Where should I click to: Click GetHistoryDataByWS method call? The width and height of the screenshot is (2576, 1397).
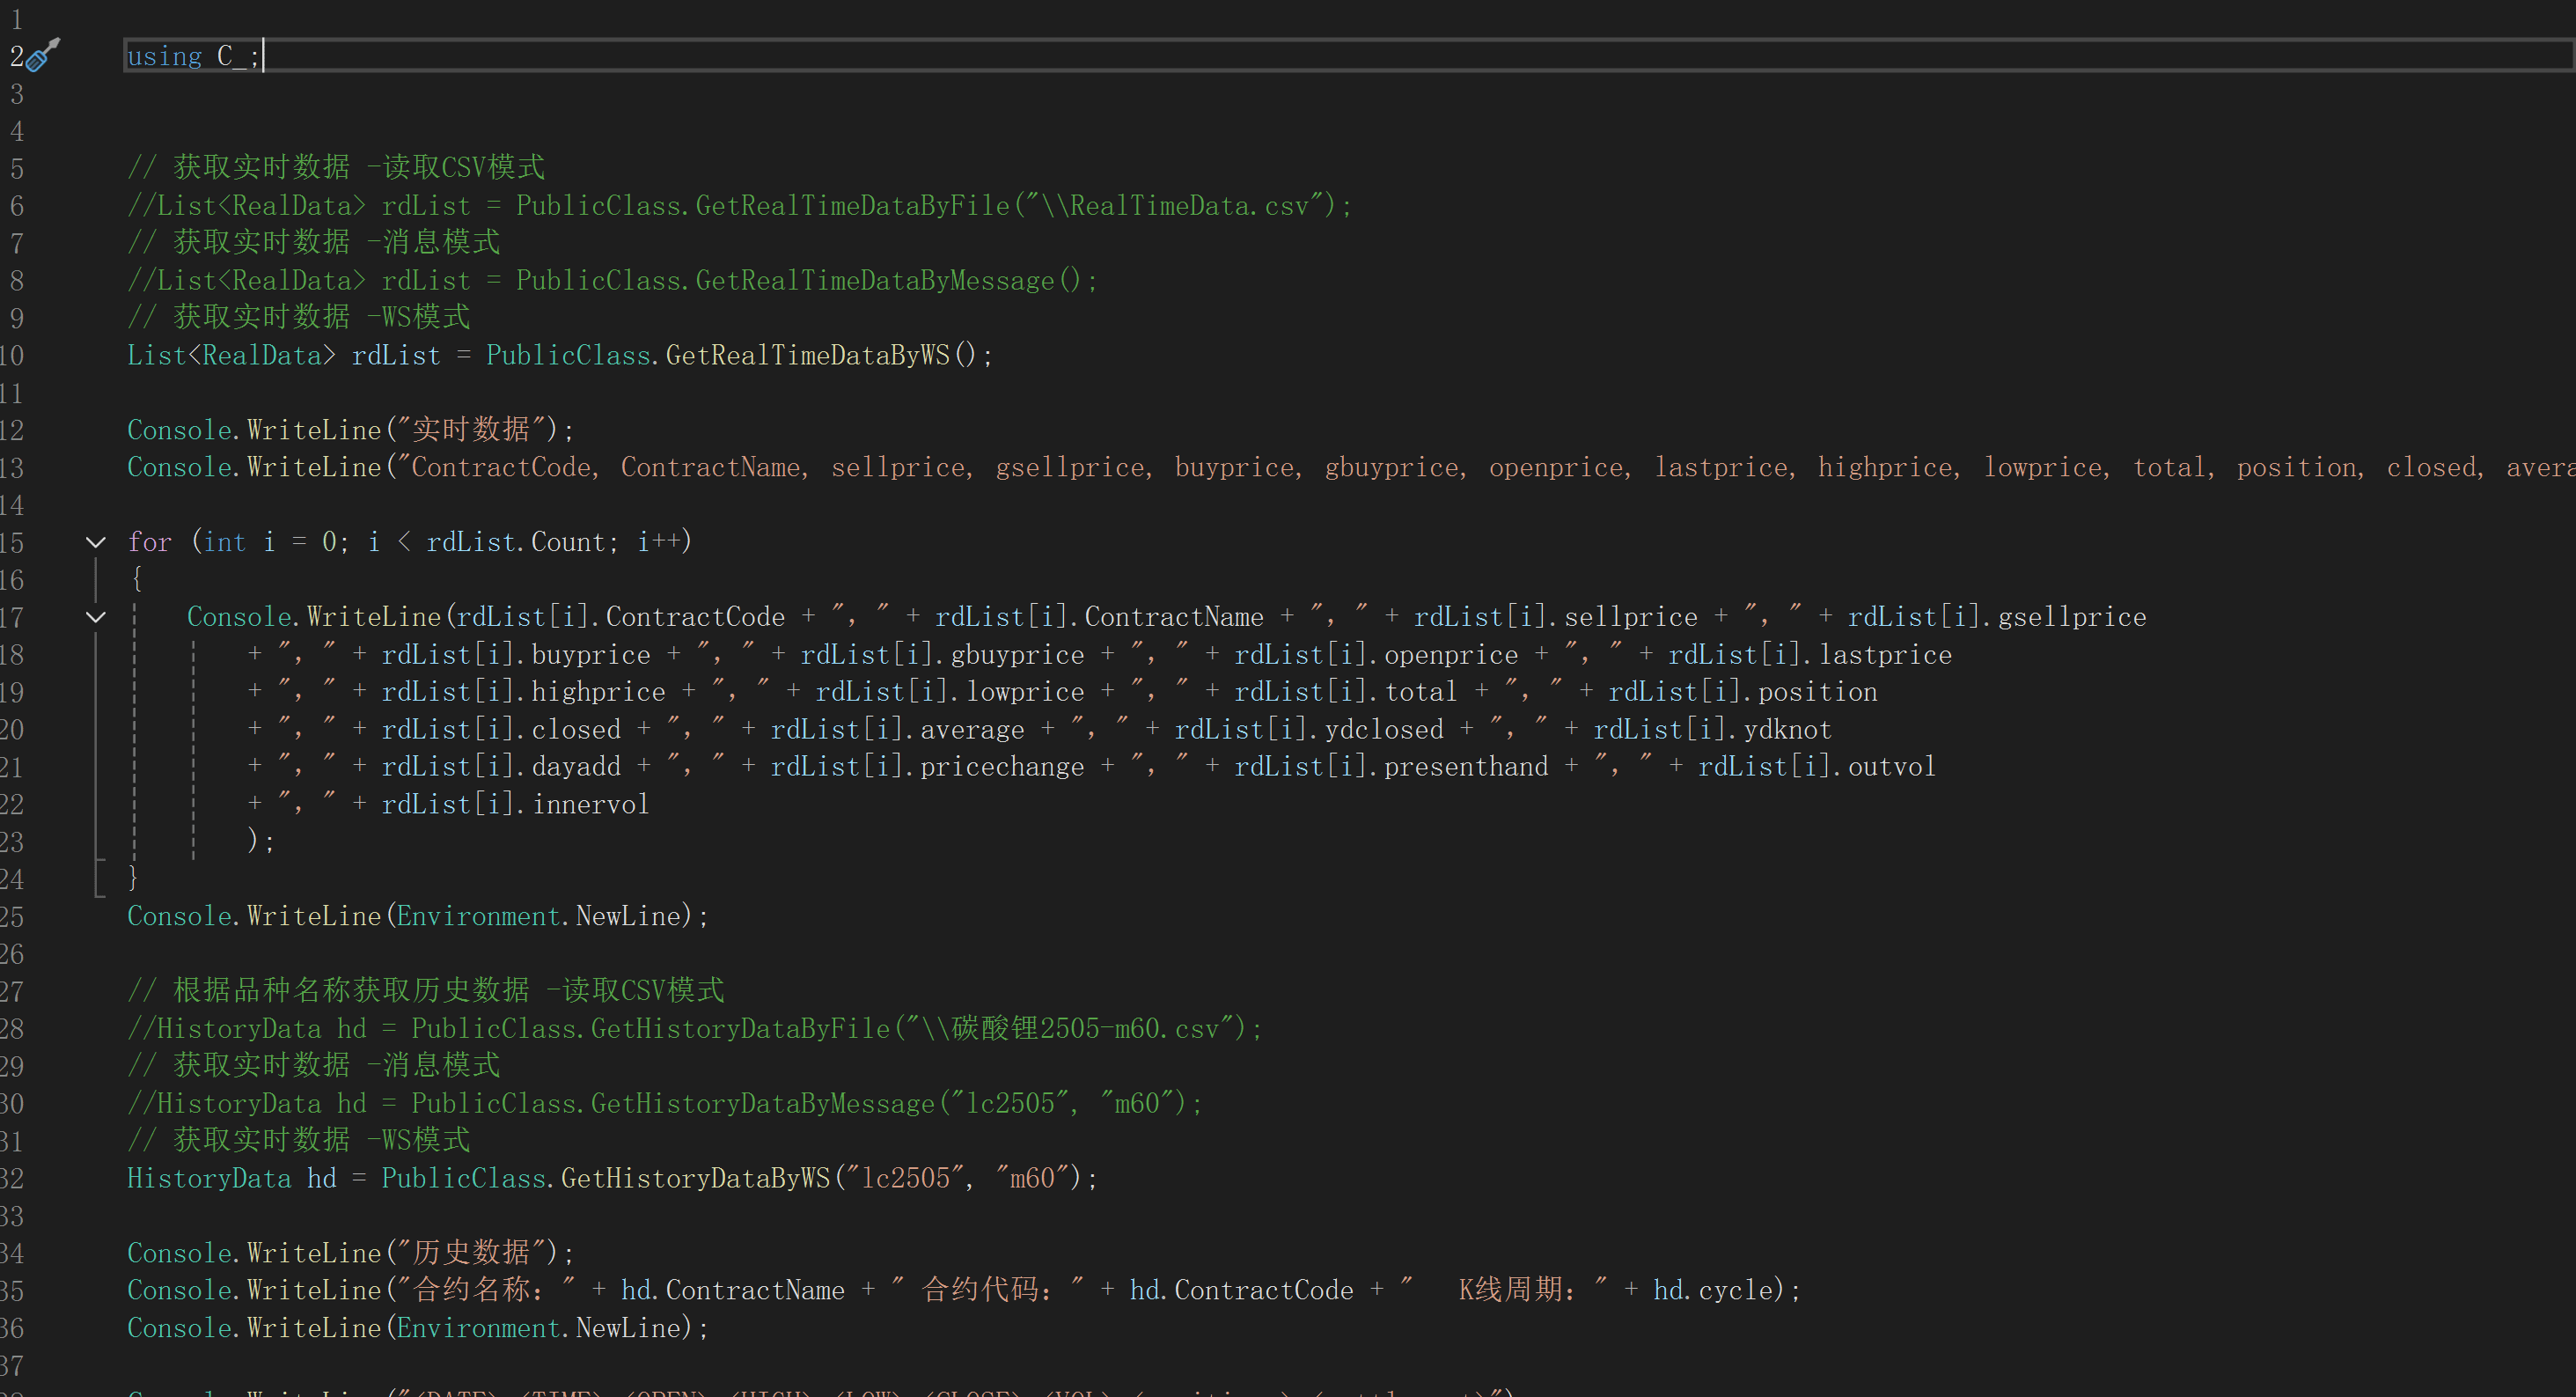point(695,1179)
